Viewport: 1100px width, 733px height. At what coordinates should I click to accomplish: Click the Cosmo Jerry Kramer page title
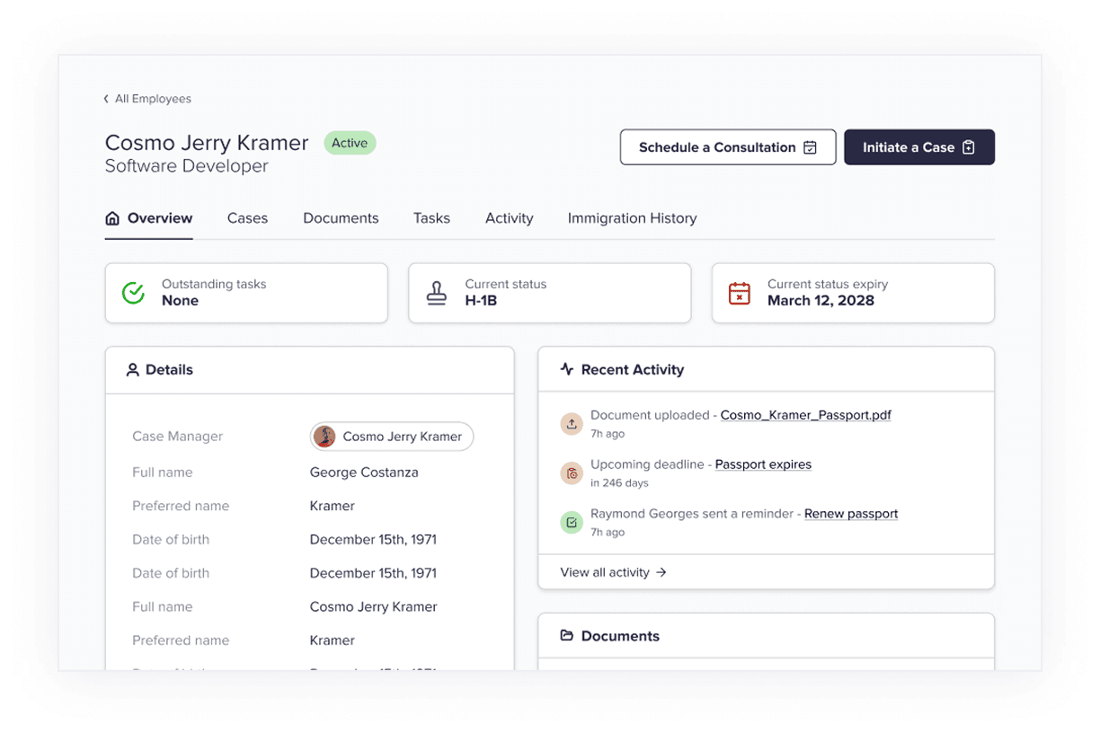[207, 143]
